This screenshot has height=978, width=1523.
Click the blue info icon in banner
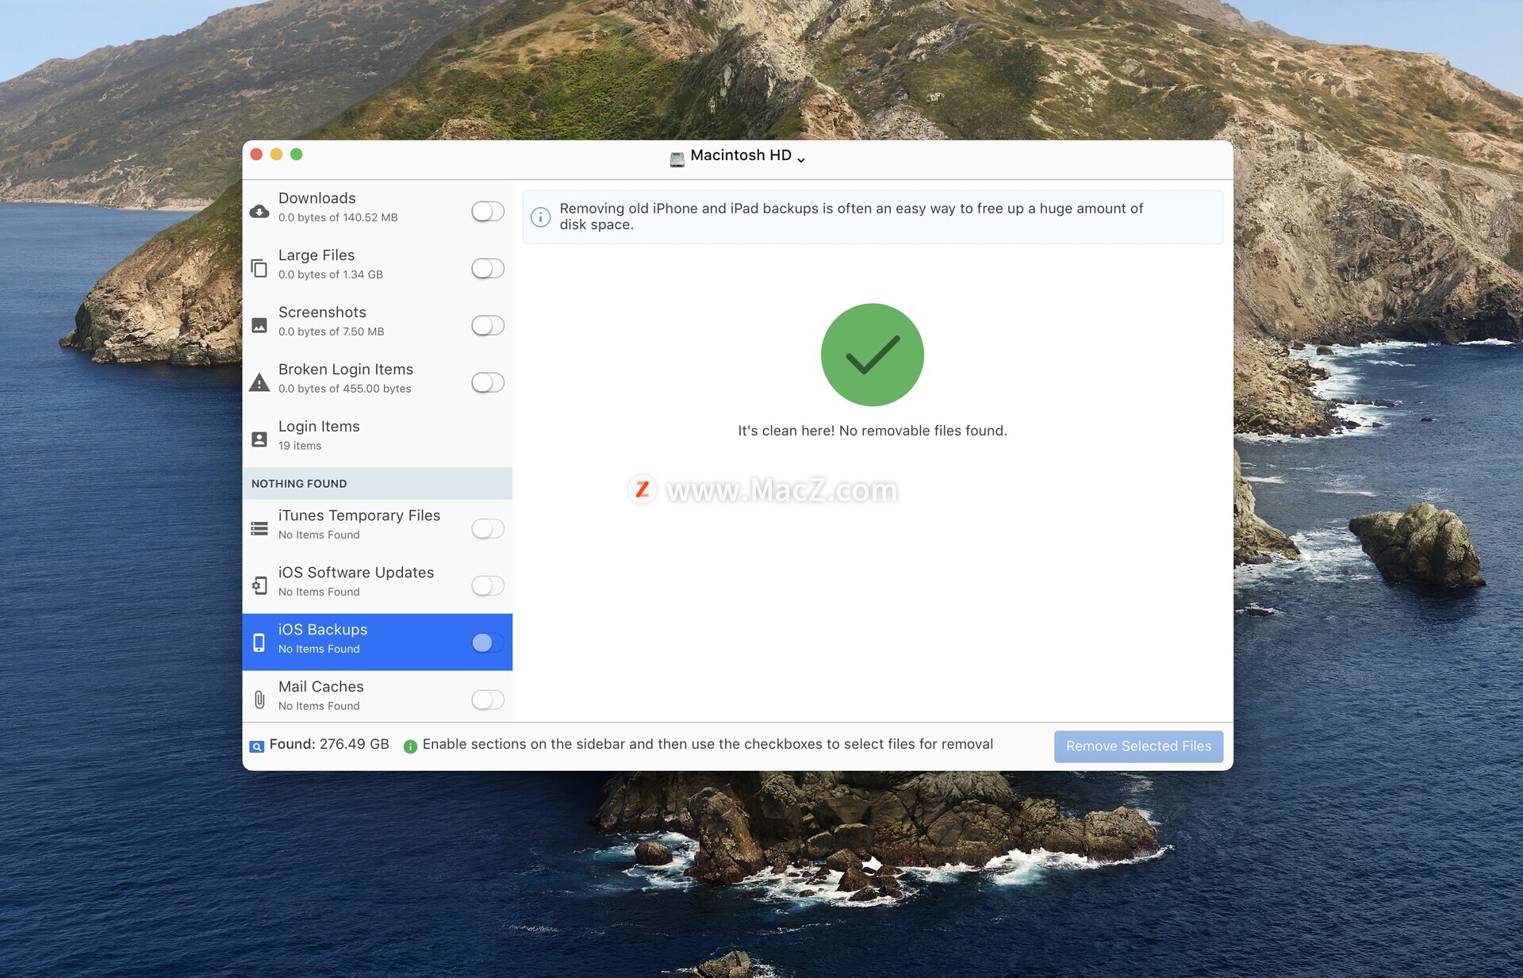tap(540, 217)
